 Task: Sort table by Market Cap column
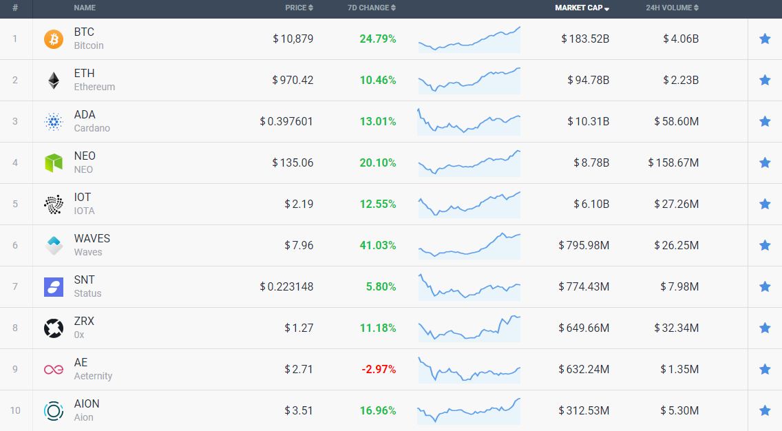(x=582, y=8)
